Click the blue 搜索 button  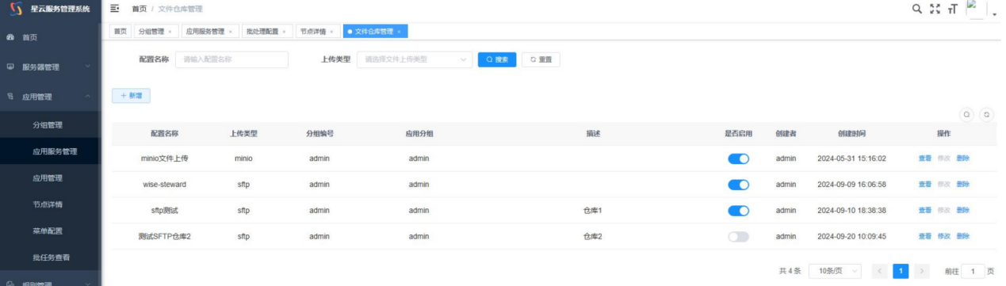click(x=497, y=59)
